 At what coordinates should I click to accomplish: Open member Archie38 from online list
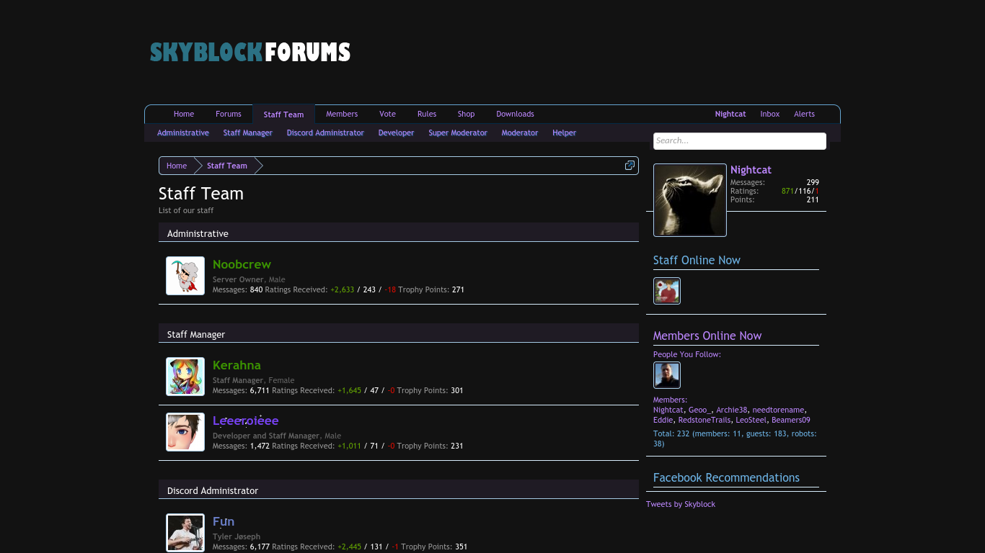pyautogui.click(x=732, y=410)
